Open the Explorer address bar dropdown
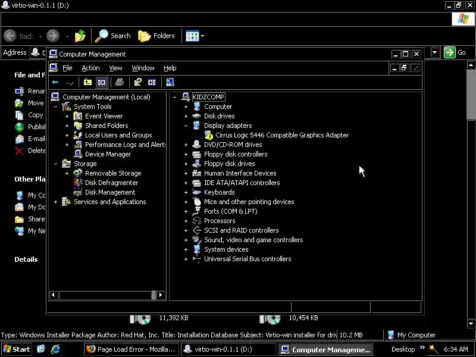This screenshot has width=476, height=357. (435, 52)
